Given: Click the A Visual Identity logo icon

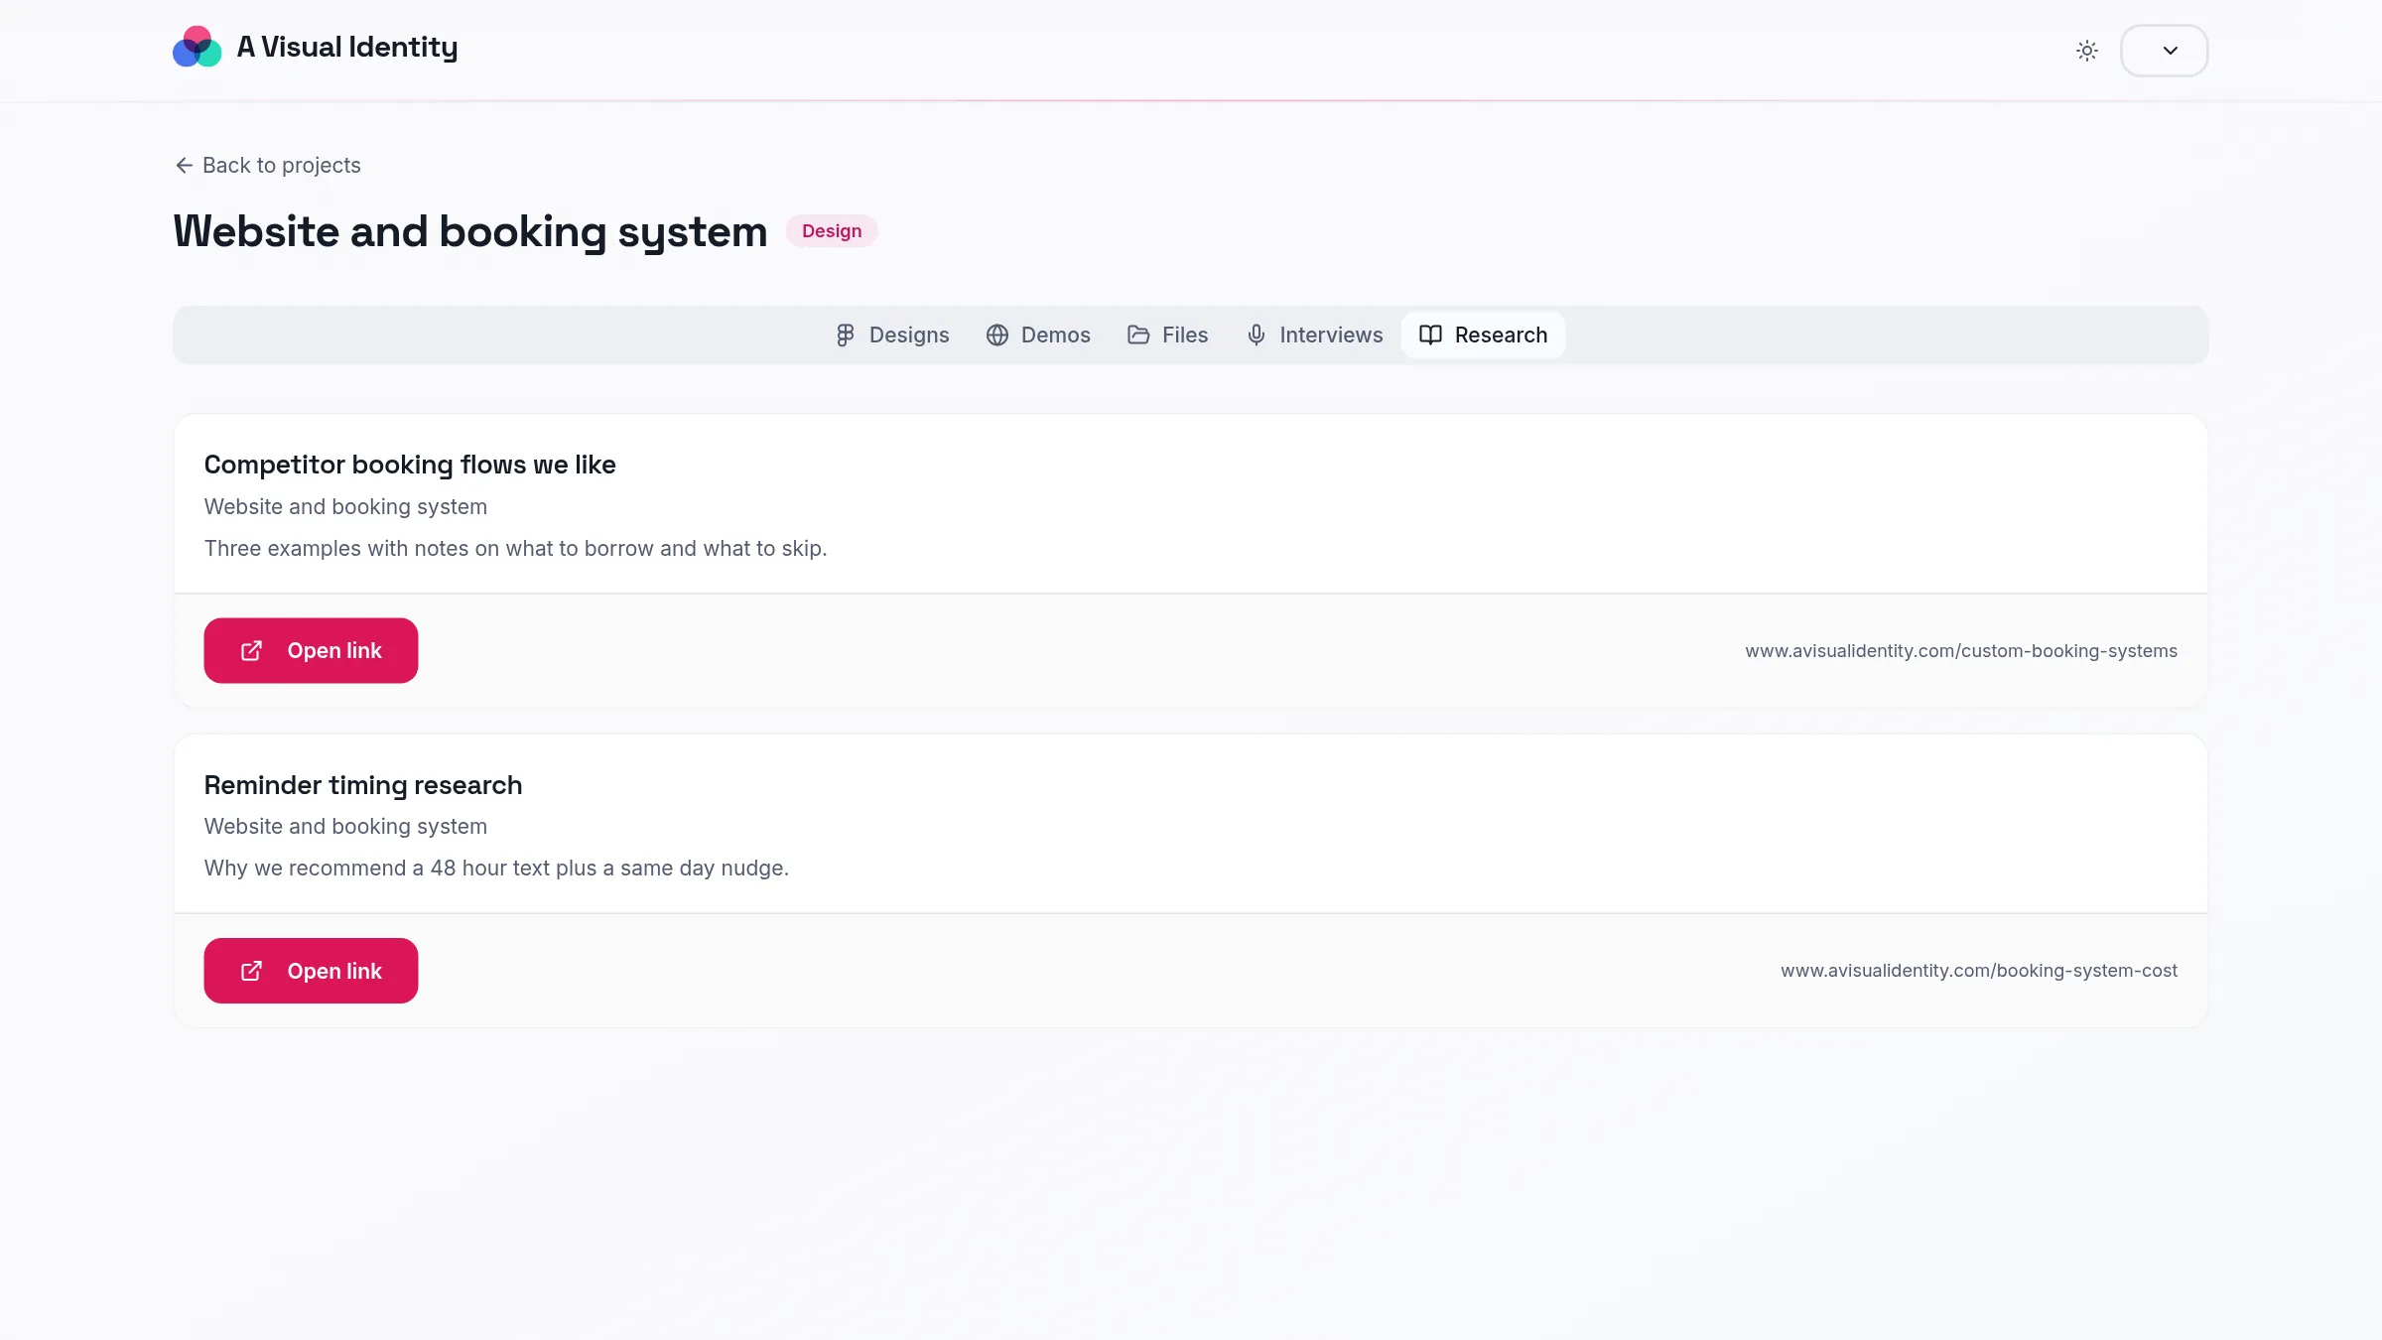Looking at the screenshot, I should tap(197, 47).
